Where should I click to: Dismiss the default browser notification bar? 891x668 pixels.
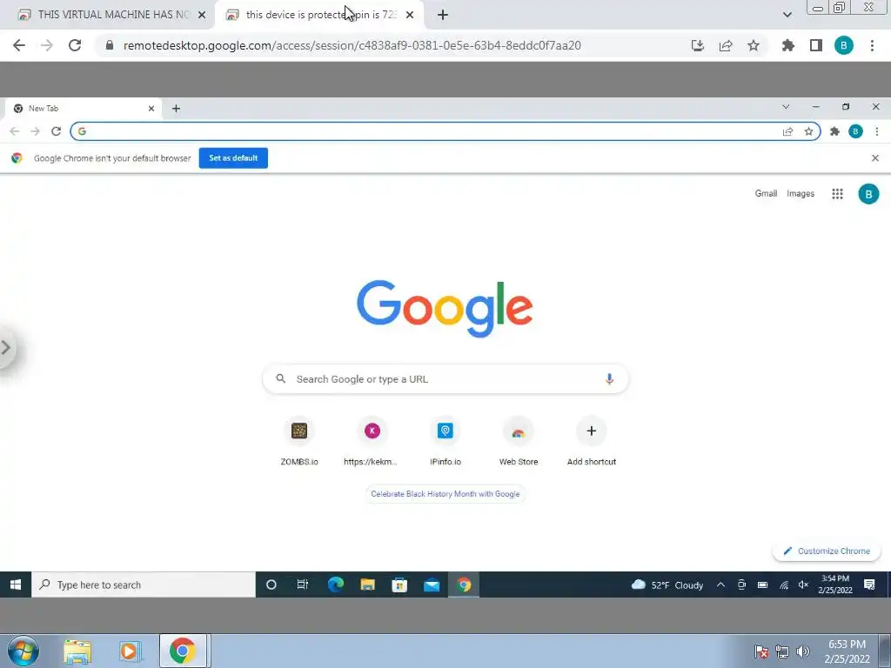875,158
